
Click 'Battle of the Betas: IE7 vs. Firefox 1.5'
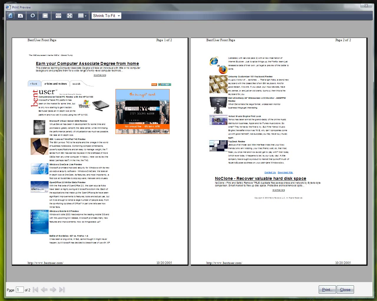69,236
